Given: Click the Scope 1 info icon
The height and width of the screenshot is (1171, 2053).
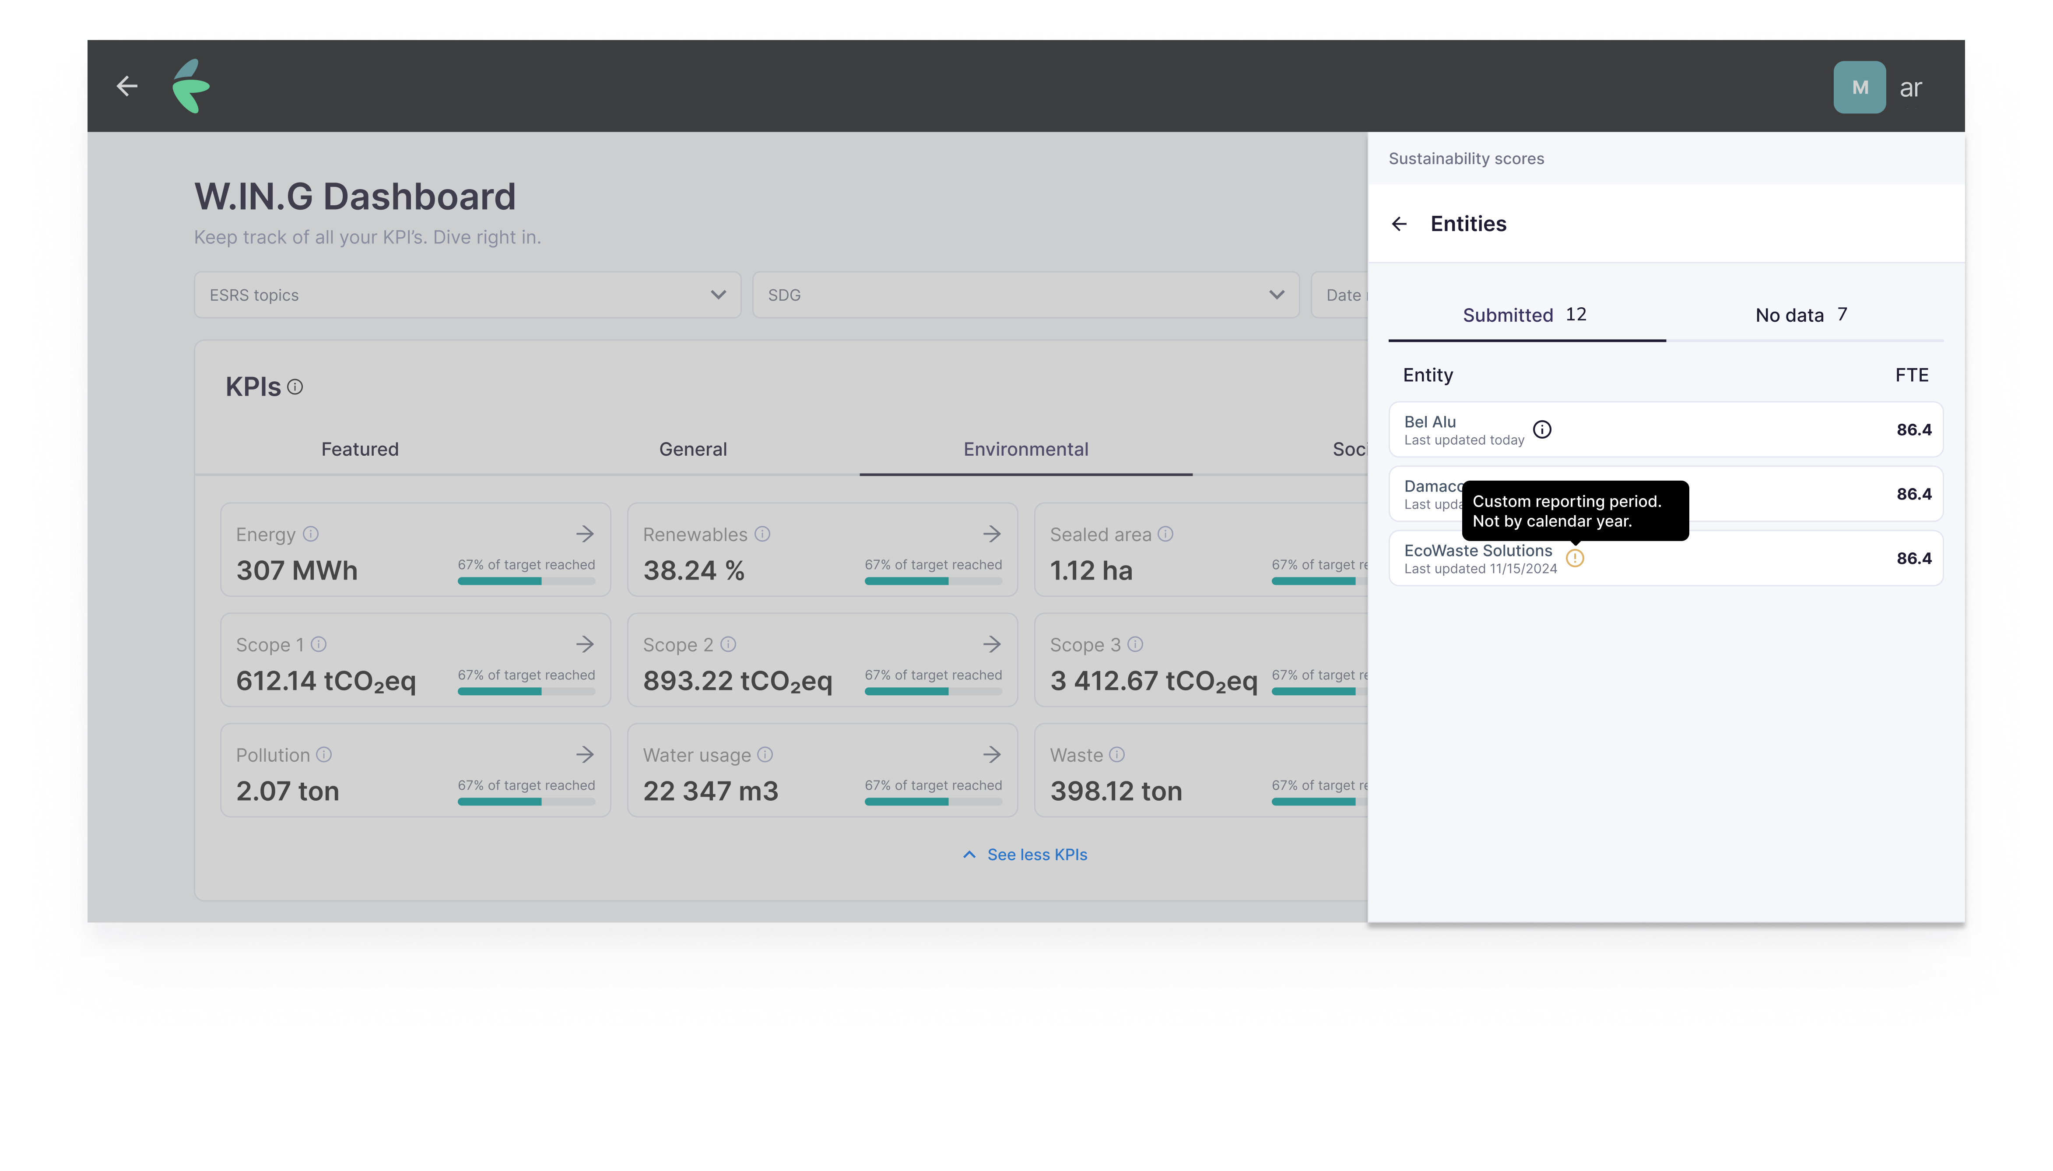Looking at the screenshot, I should [x=320, y=644].
